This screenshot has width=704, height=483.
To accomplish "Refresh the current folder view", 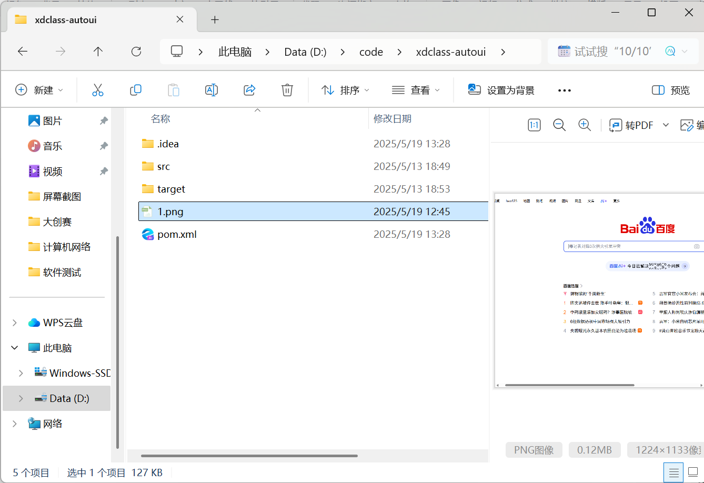I will click(x=136, y=52).
